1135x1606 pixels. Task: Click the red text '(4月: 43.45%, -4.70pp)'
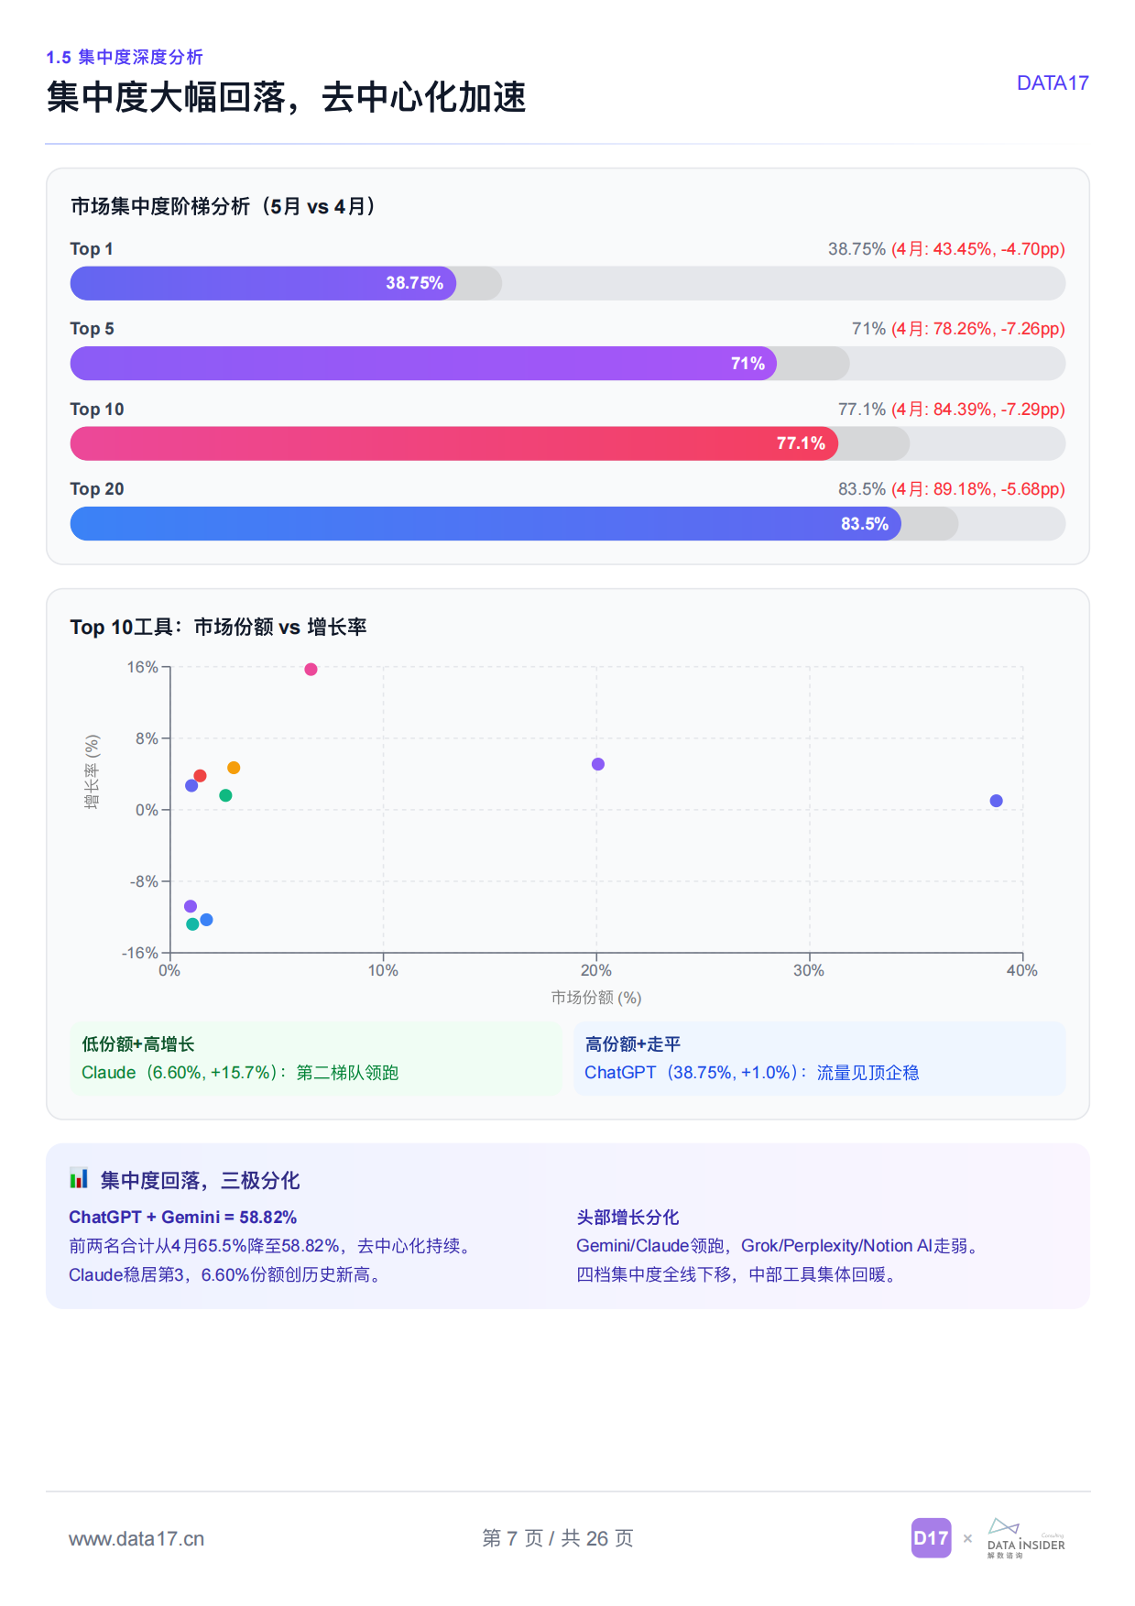(977, 249)
